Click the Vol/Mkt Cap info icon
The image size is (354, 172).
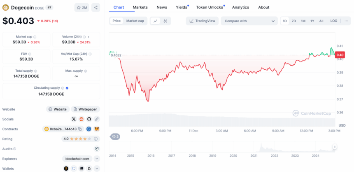tap(90, 54)
